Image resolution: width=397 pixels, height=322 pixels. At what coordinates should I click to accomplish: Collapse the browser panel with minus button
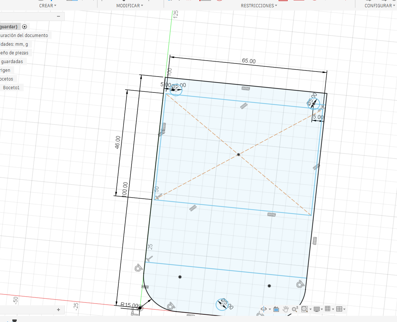[58, 16]
